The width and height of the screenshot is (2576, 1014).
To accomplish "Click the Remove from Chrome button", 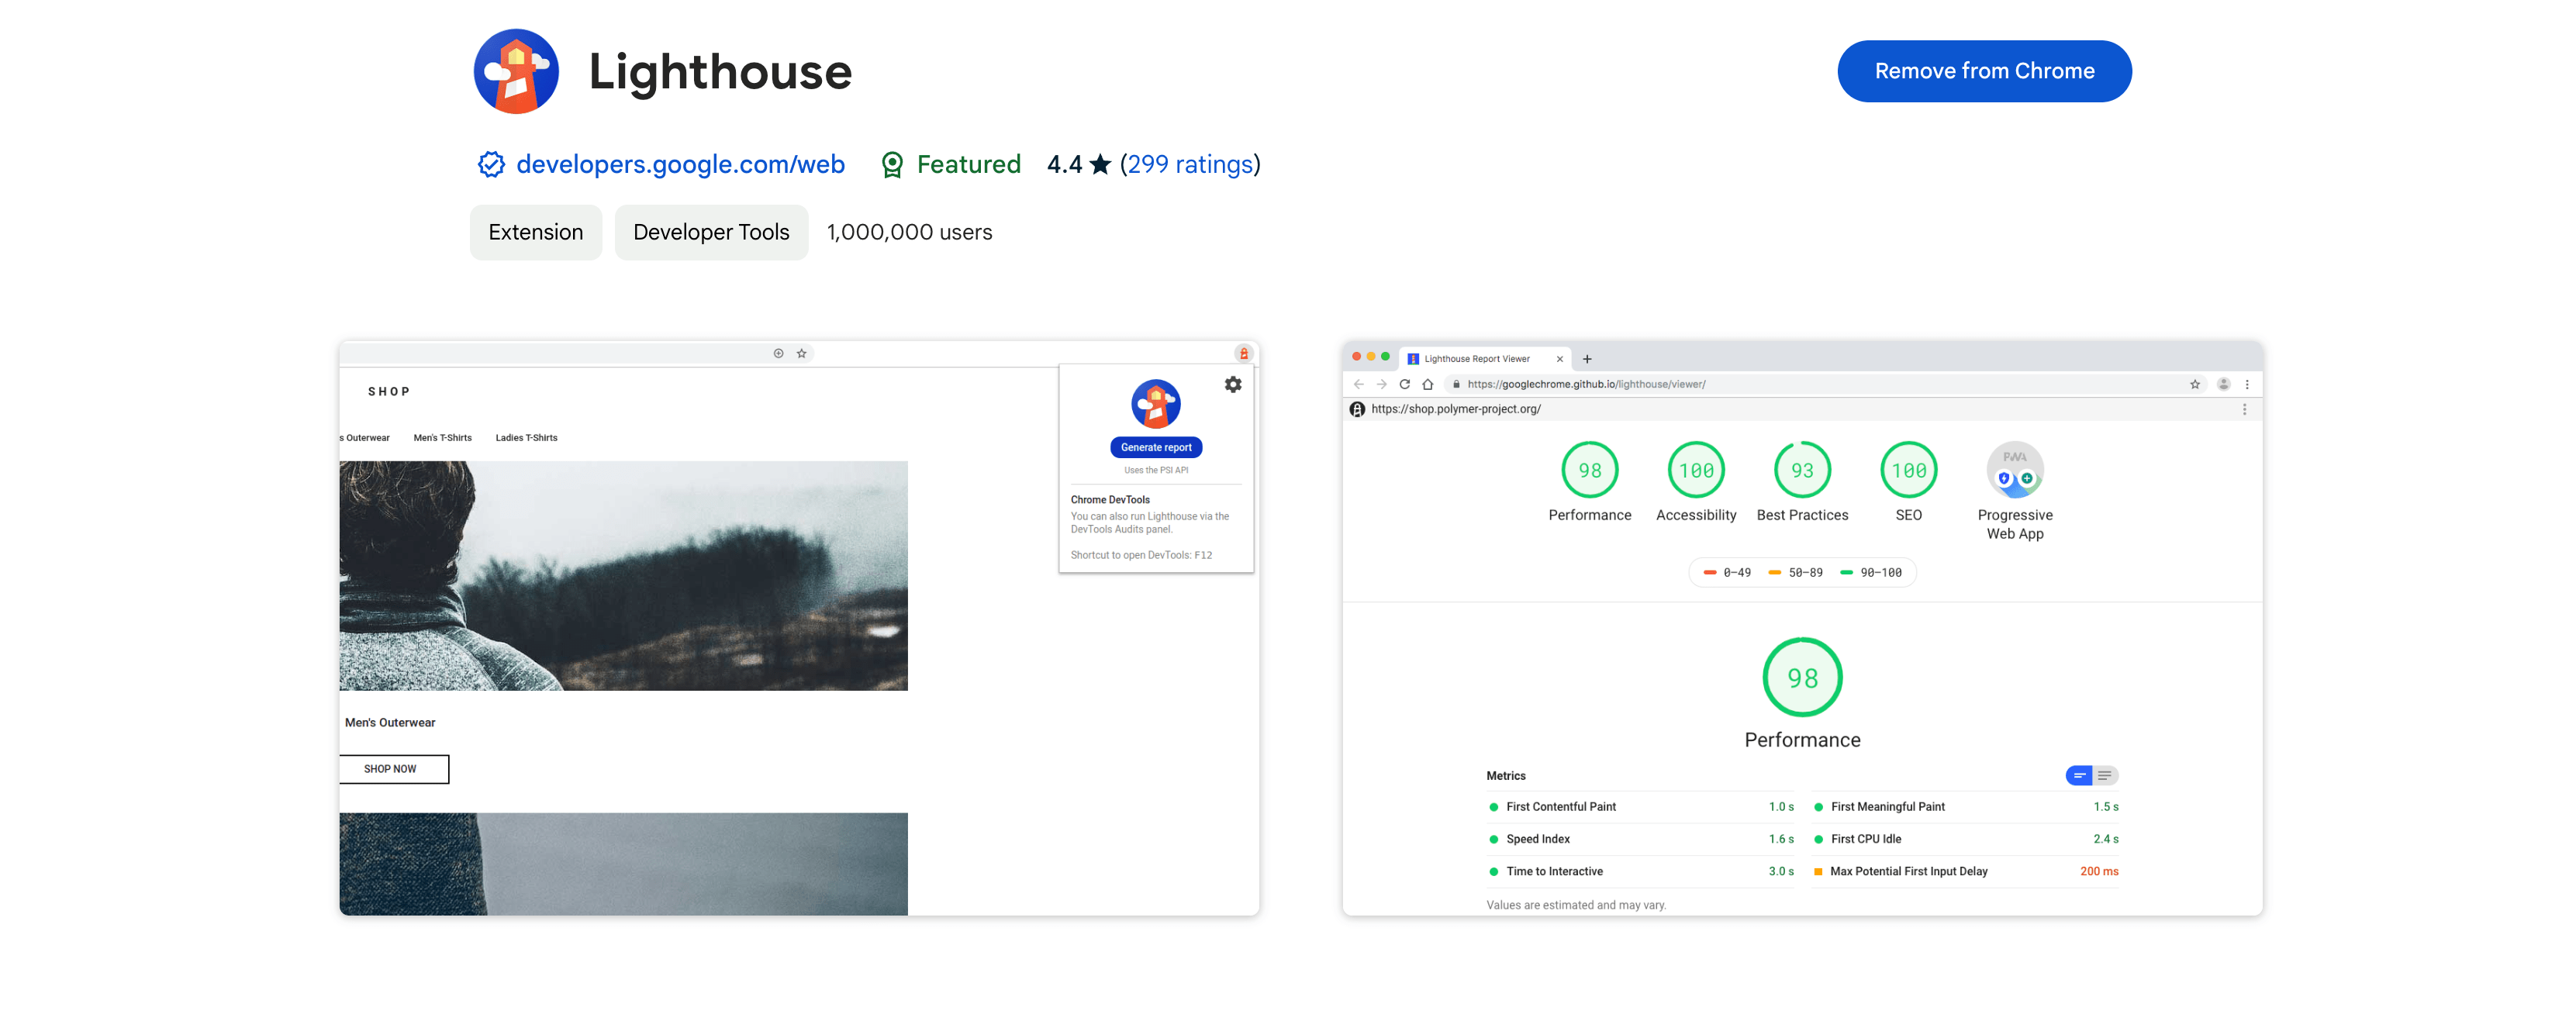I will click(1984, 71).
